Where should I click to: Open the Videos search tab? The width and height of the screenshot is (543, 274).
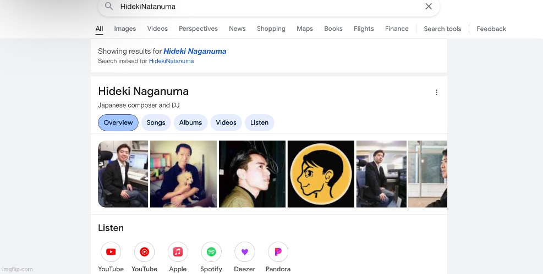157,29
